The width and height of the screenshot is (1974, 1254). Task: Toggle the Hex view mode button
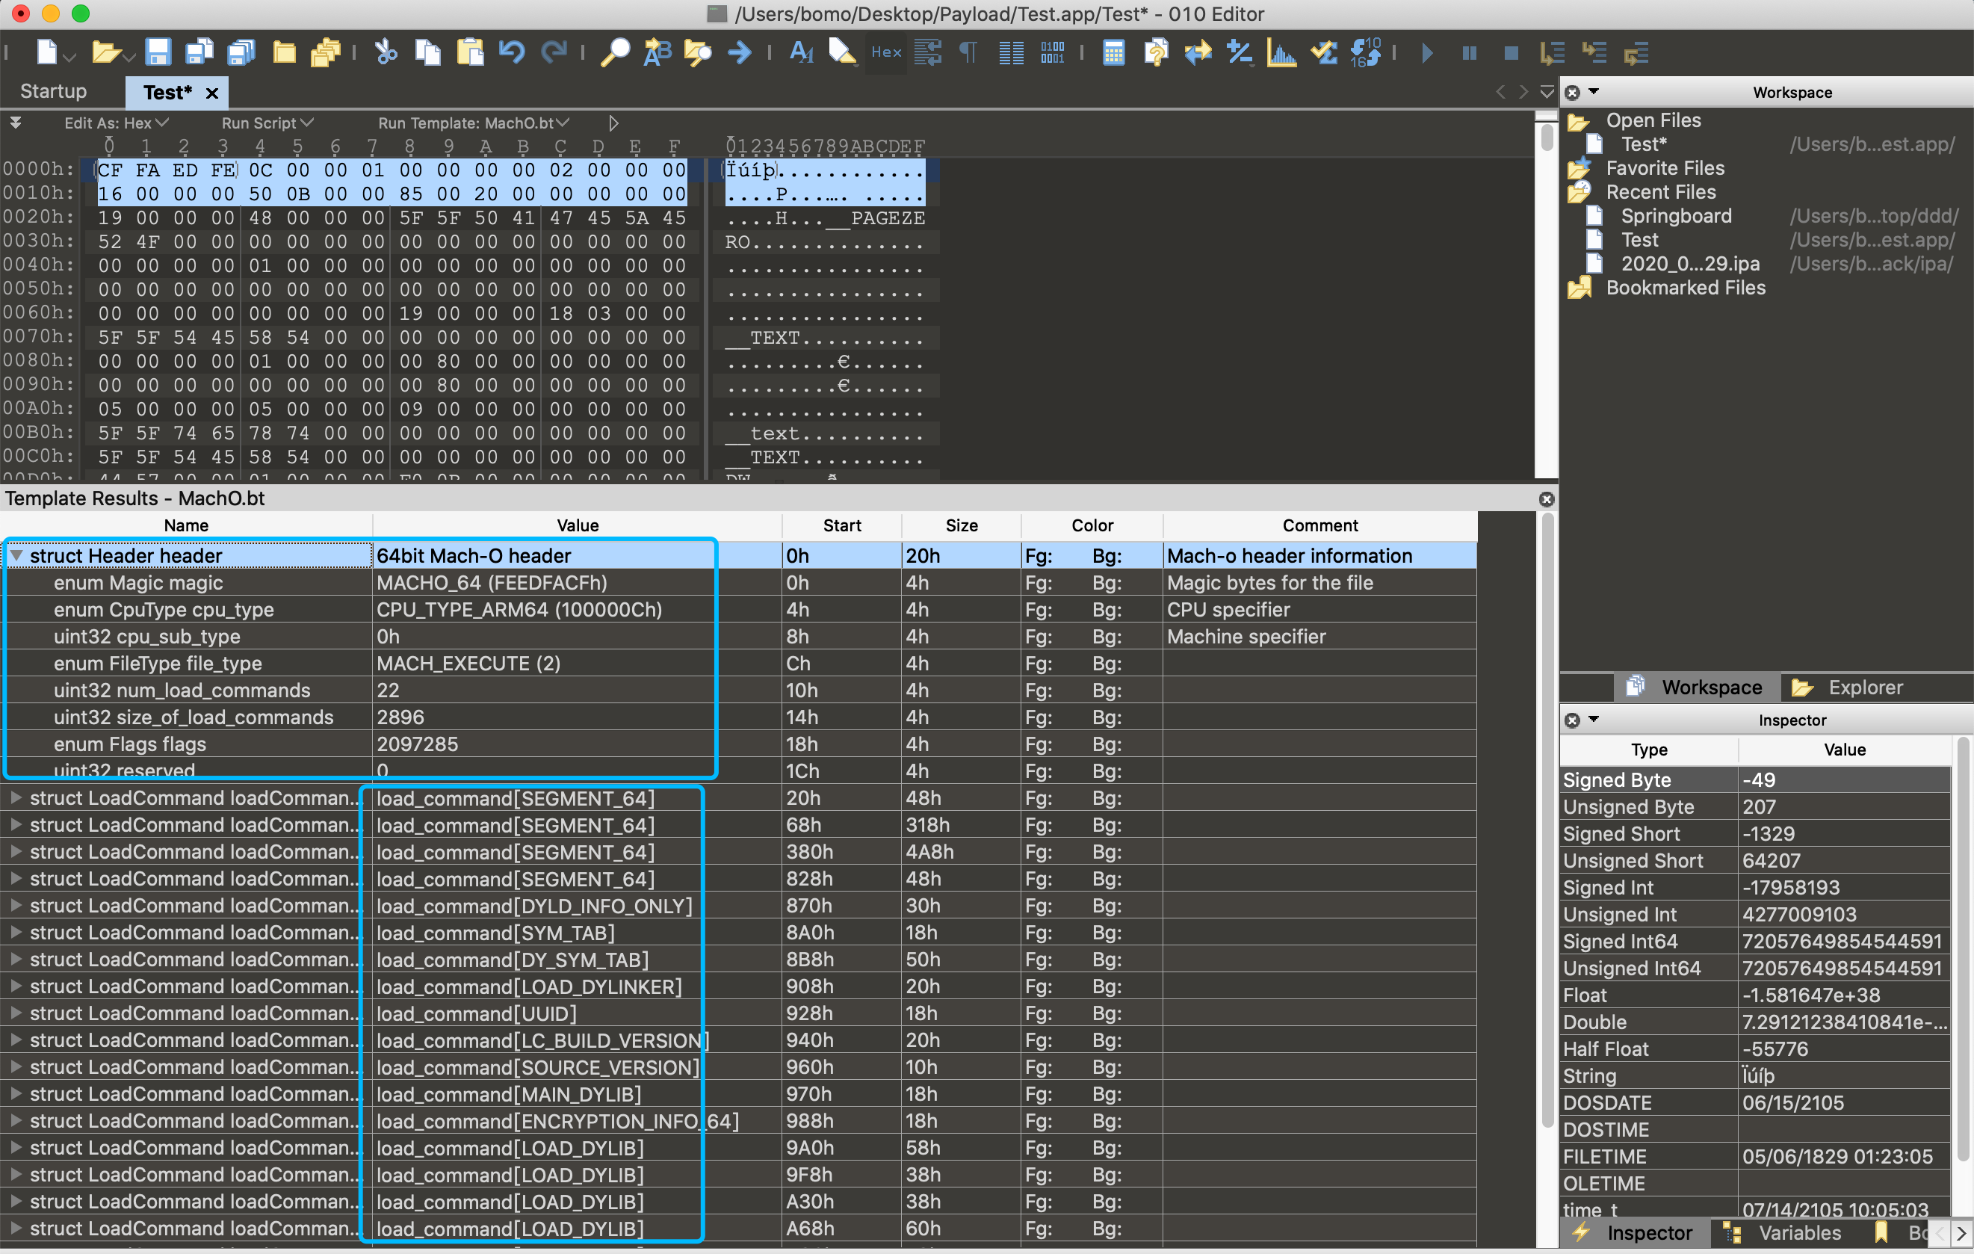tap(886, 52)
